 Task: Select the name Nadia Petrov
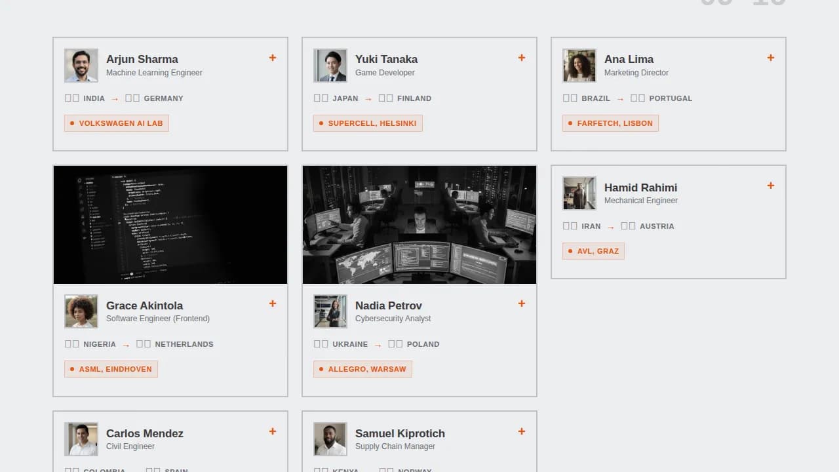point(388,305)
